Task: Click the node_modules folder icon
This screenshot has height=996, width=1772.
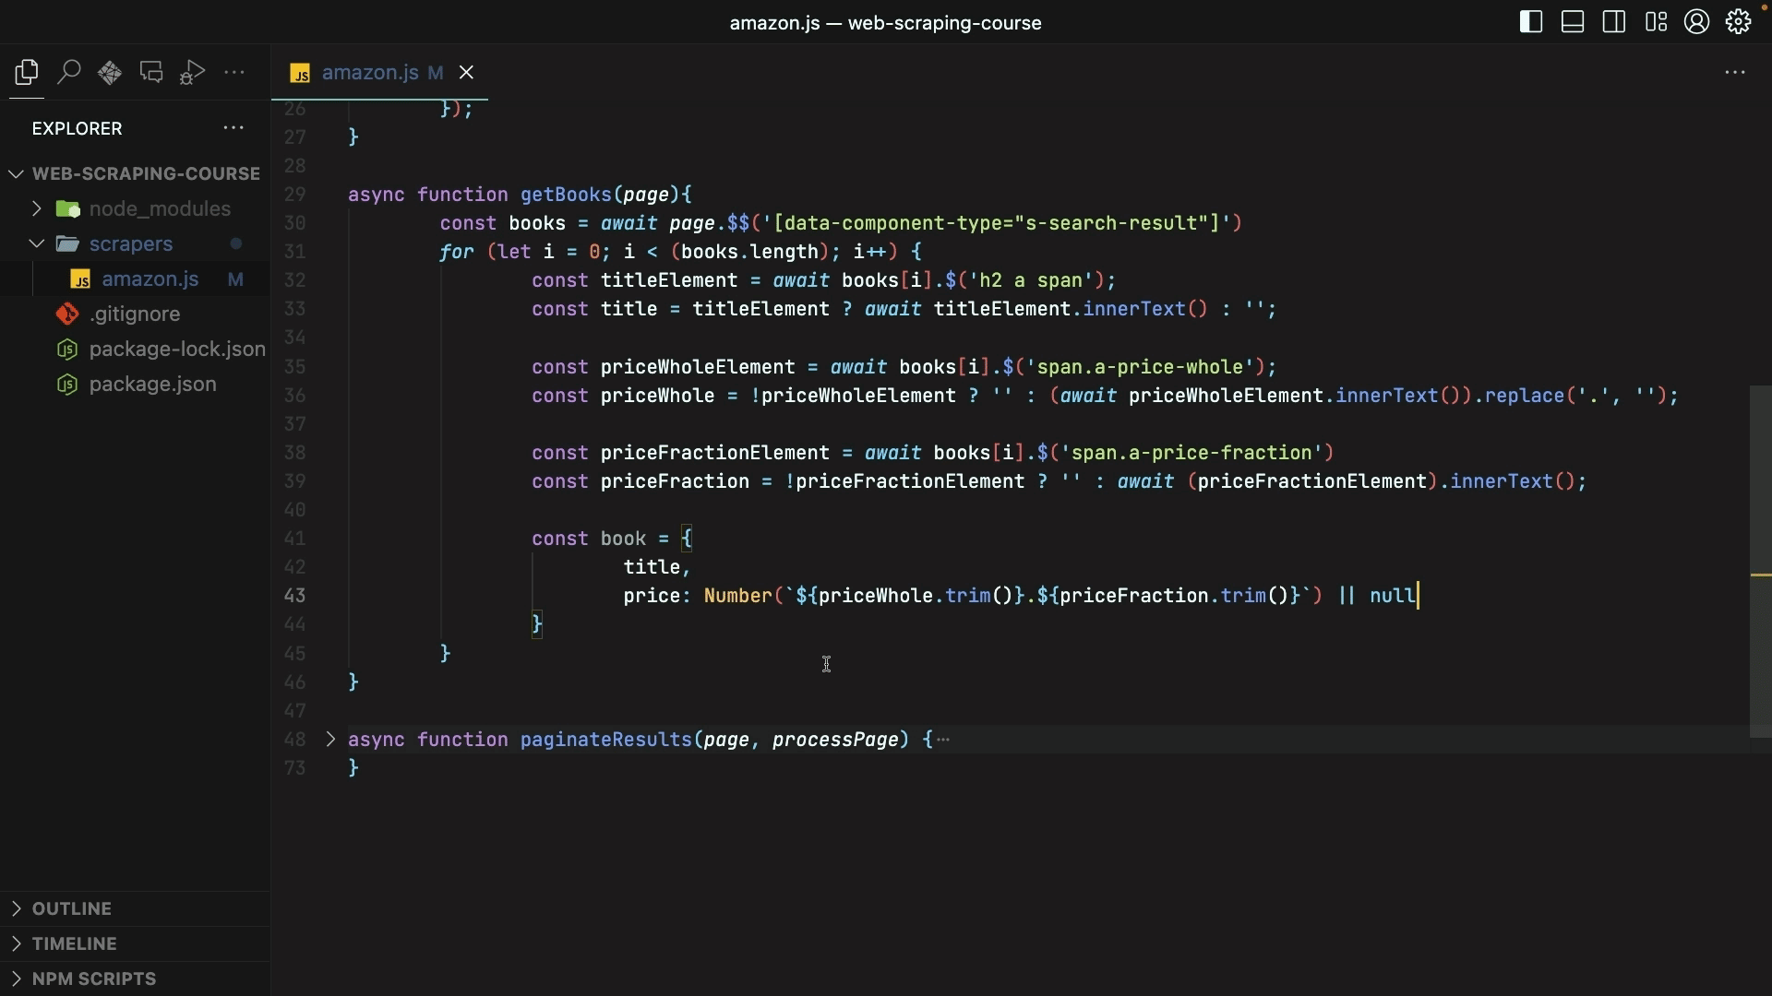Action: pyautogui.click(x=67, y=208)
